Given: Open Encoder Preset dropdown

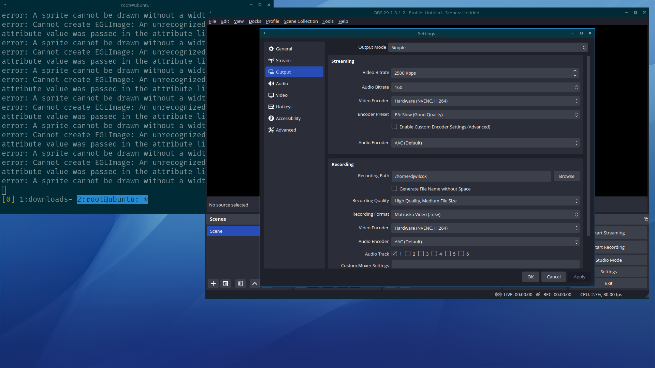Looking at the screenshot, I should tap(485, 114).
